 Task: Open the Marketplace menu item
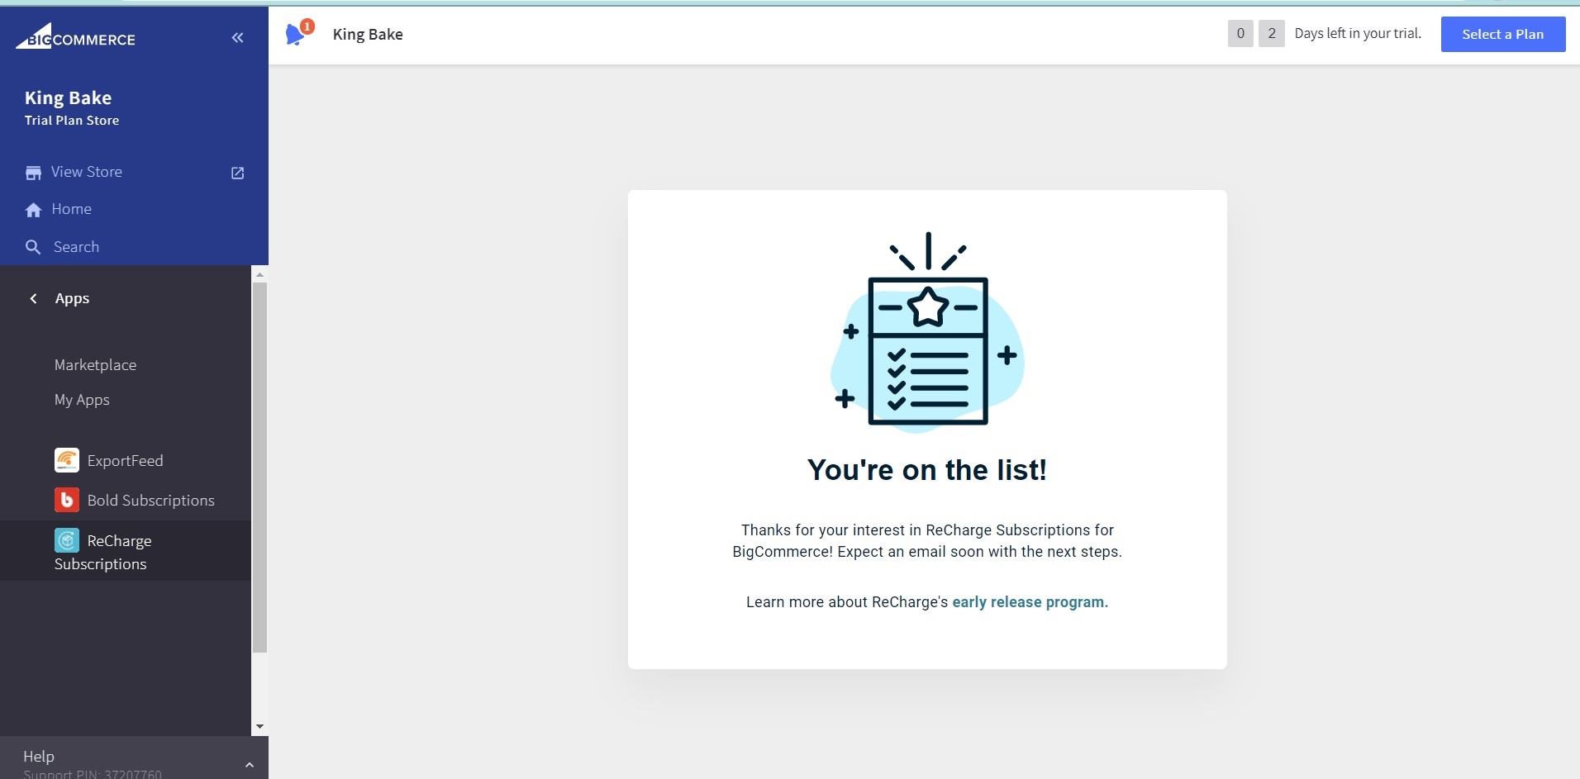click(x=95, y=364)
